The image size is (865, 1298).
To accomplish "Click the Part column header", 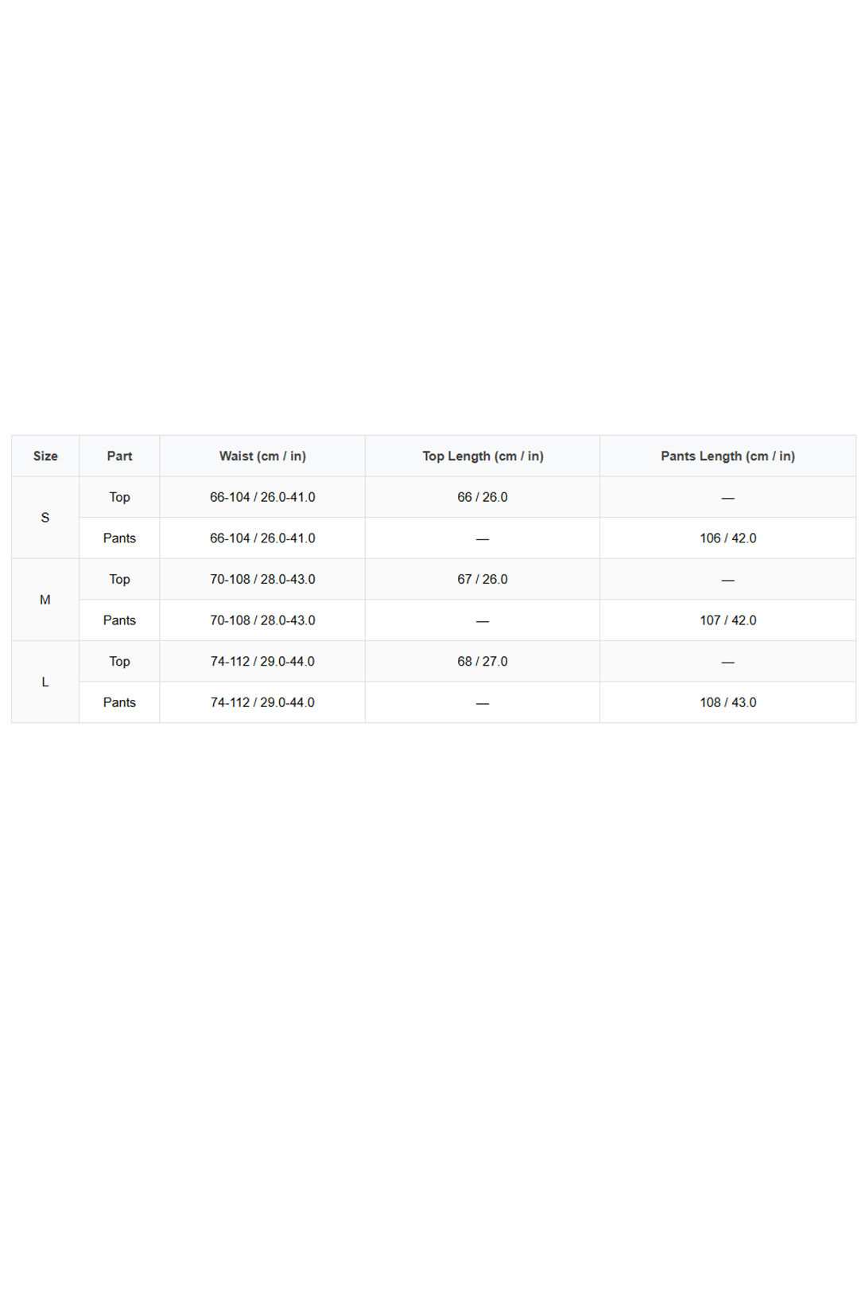I will [119, 456].
